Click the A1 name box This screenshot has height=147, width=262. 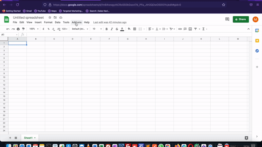9,35
